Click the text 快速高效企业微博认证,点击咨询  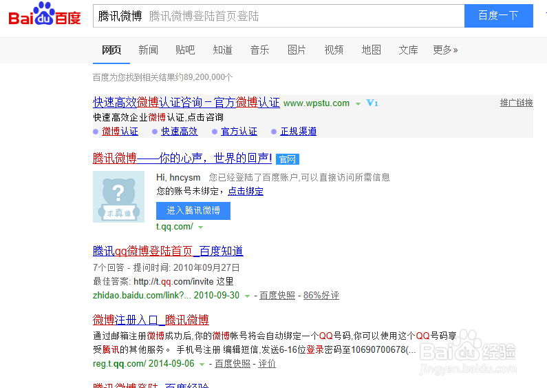tap(158, 117)
